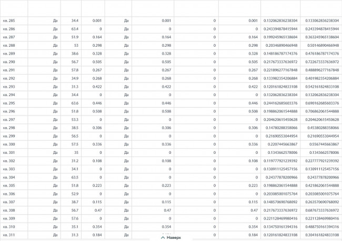Viewport: 342px width, 241px height.
Task: Select the cell 0.421862061544888
Action: (x=322, y=185)
